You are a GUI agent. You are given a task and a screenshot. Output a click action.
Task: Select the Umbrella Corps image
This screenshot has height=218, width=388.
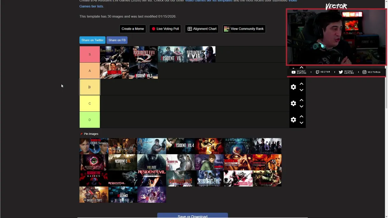94,194
